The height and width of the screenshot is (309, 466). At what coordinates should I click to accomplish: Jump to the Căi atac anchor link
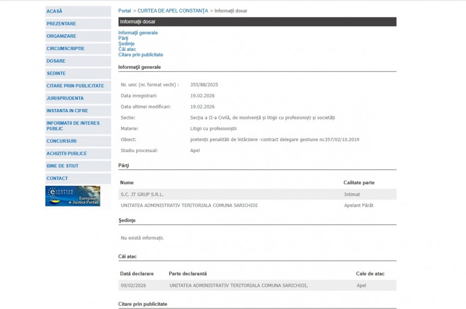click(127, 49)
